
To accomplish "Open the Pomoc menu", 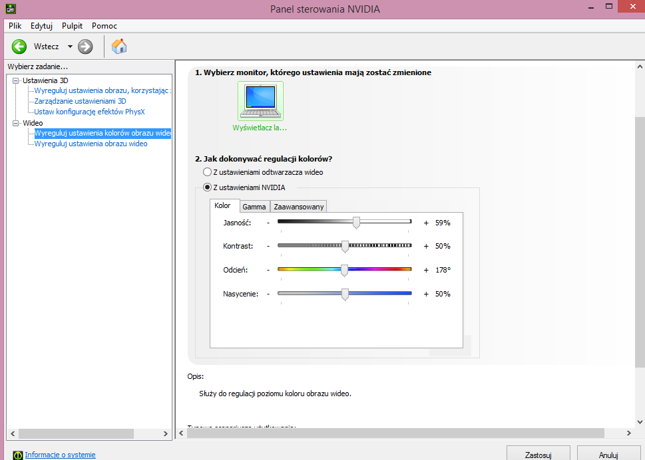I will (105, 26).
